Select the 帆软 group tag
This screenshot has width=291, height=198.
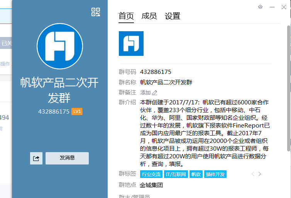[196, 174]
